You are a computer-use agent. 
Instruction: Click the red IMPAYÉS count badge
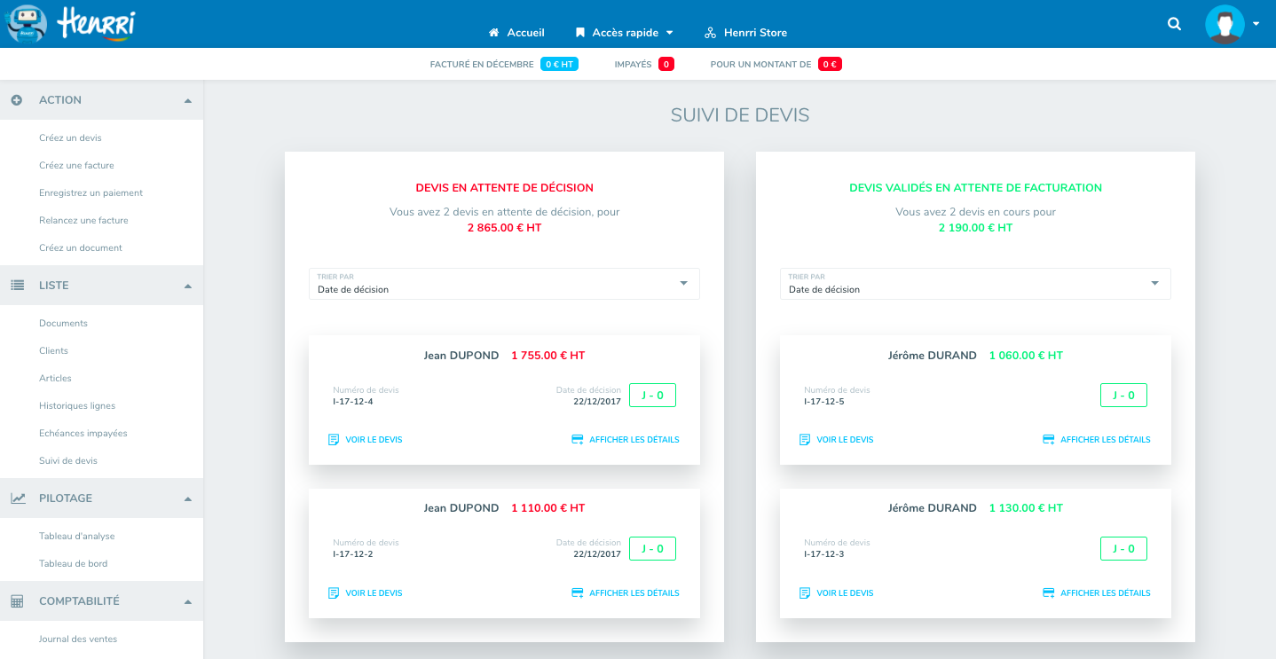pyautogui.click(x=666, y=65)
